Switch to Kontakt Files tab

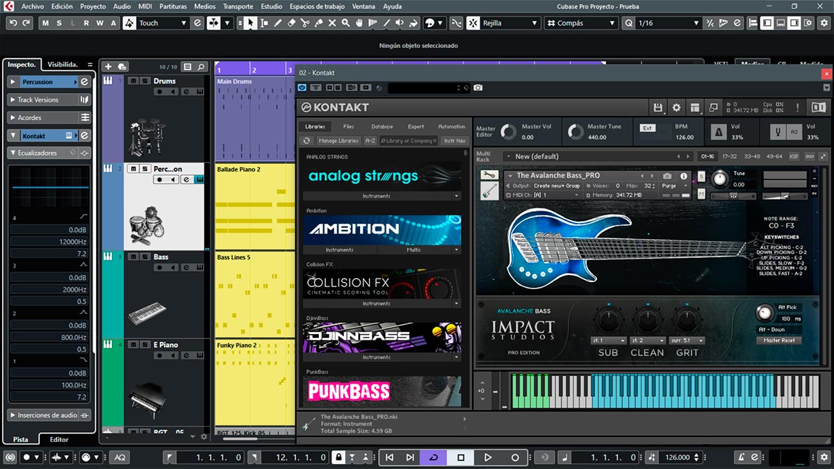[x=348, y=126]
